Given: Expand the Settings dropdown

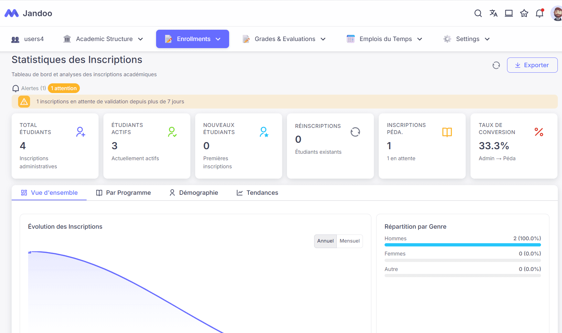Looking at the screenshot, I should 466,39.
